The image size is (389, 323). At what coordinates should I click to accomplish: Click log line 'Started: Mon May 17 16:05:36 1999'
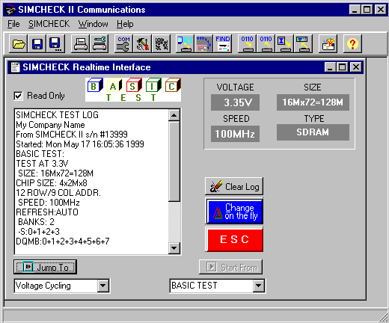tap(80, 144)
